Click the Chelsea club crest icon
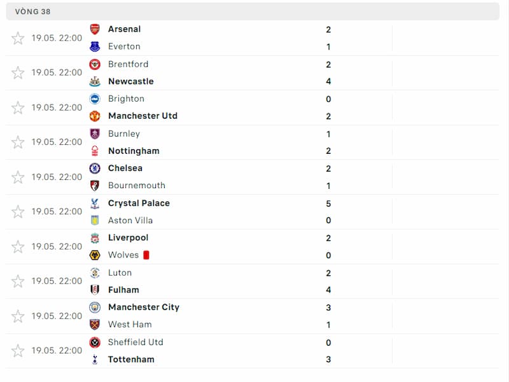The image size is (509, 382). click(95, 168)
